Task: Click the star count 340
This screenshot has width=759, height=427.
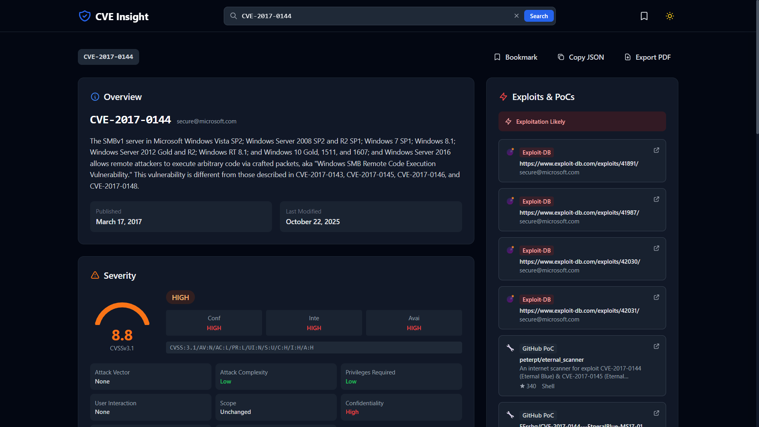Action: pos(528,386)
